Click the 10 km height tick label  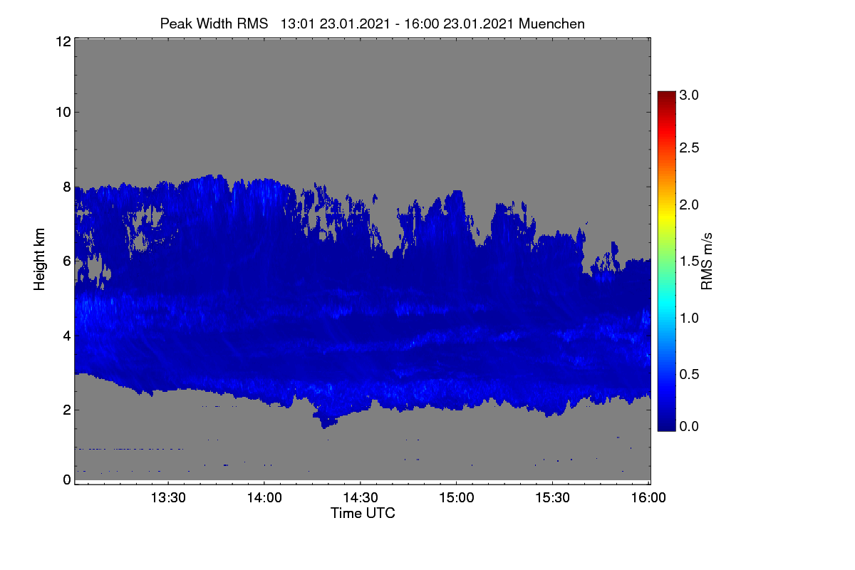(x=63, y=111)
